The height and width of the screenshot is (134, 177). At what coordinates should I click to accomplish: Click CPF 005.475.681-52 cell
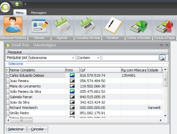click(x=100, y=91)
